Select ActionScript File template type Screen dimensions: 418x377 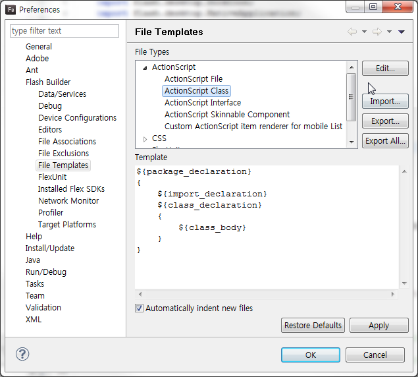click(x=194, y=79)
